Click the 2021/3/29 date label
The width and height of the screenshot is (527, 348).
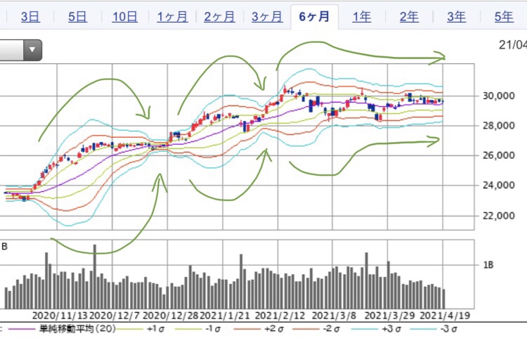tap(389, 316)
